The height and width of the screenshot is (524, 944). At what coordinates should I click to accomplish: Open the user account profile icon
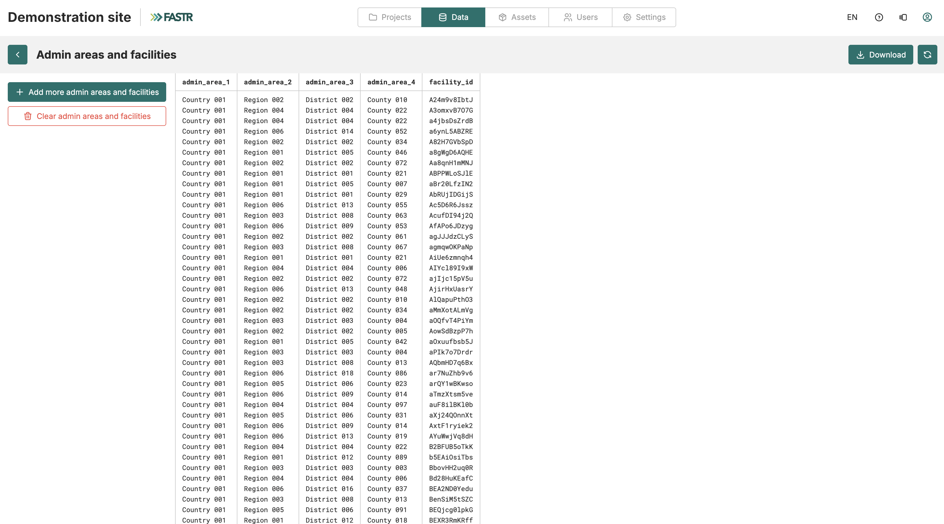click(927, 17)
